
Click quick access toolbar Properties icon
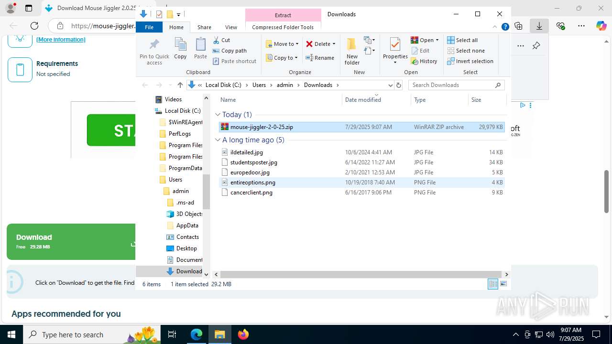159,14
